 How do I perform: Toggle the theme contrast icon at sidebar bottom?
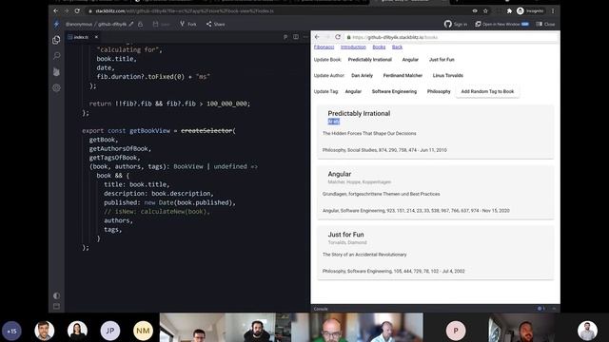[56, 295]
